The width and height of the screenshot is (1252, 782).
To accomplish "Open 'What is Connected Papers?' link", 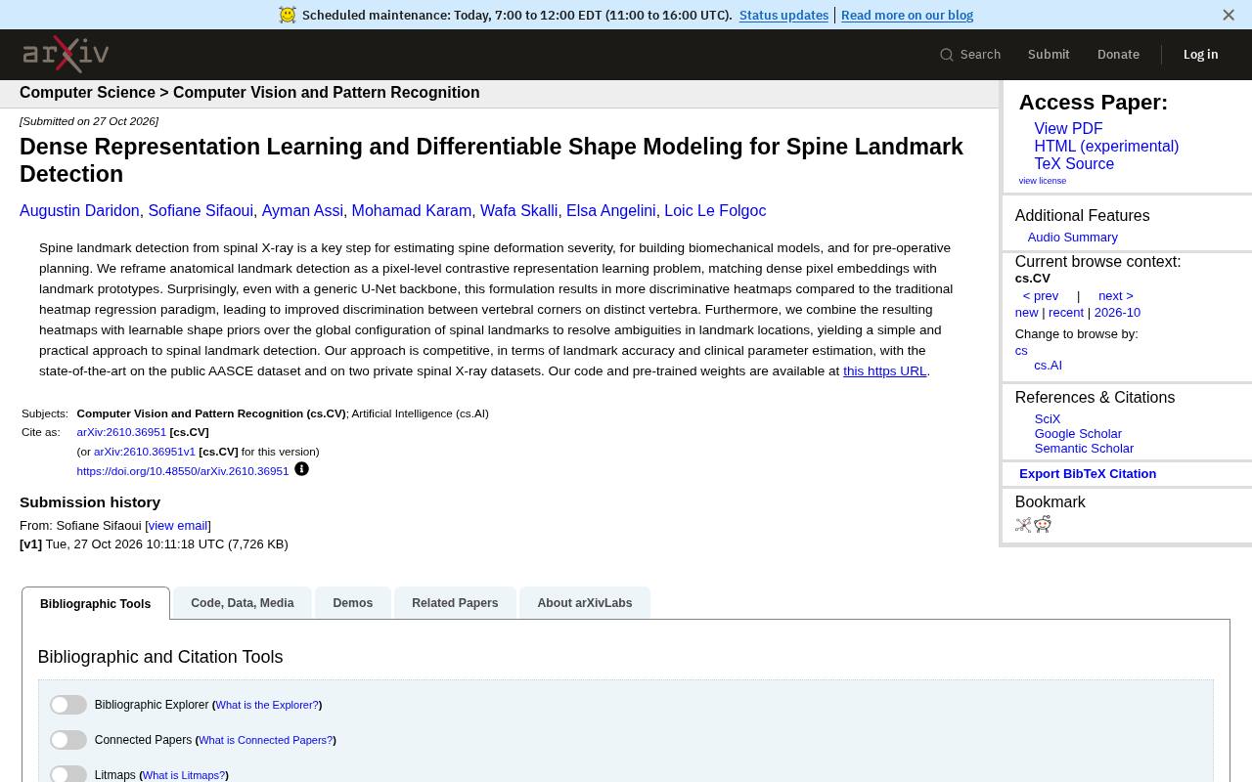I will (x=265, y=740).
